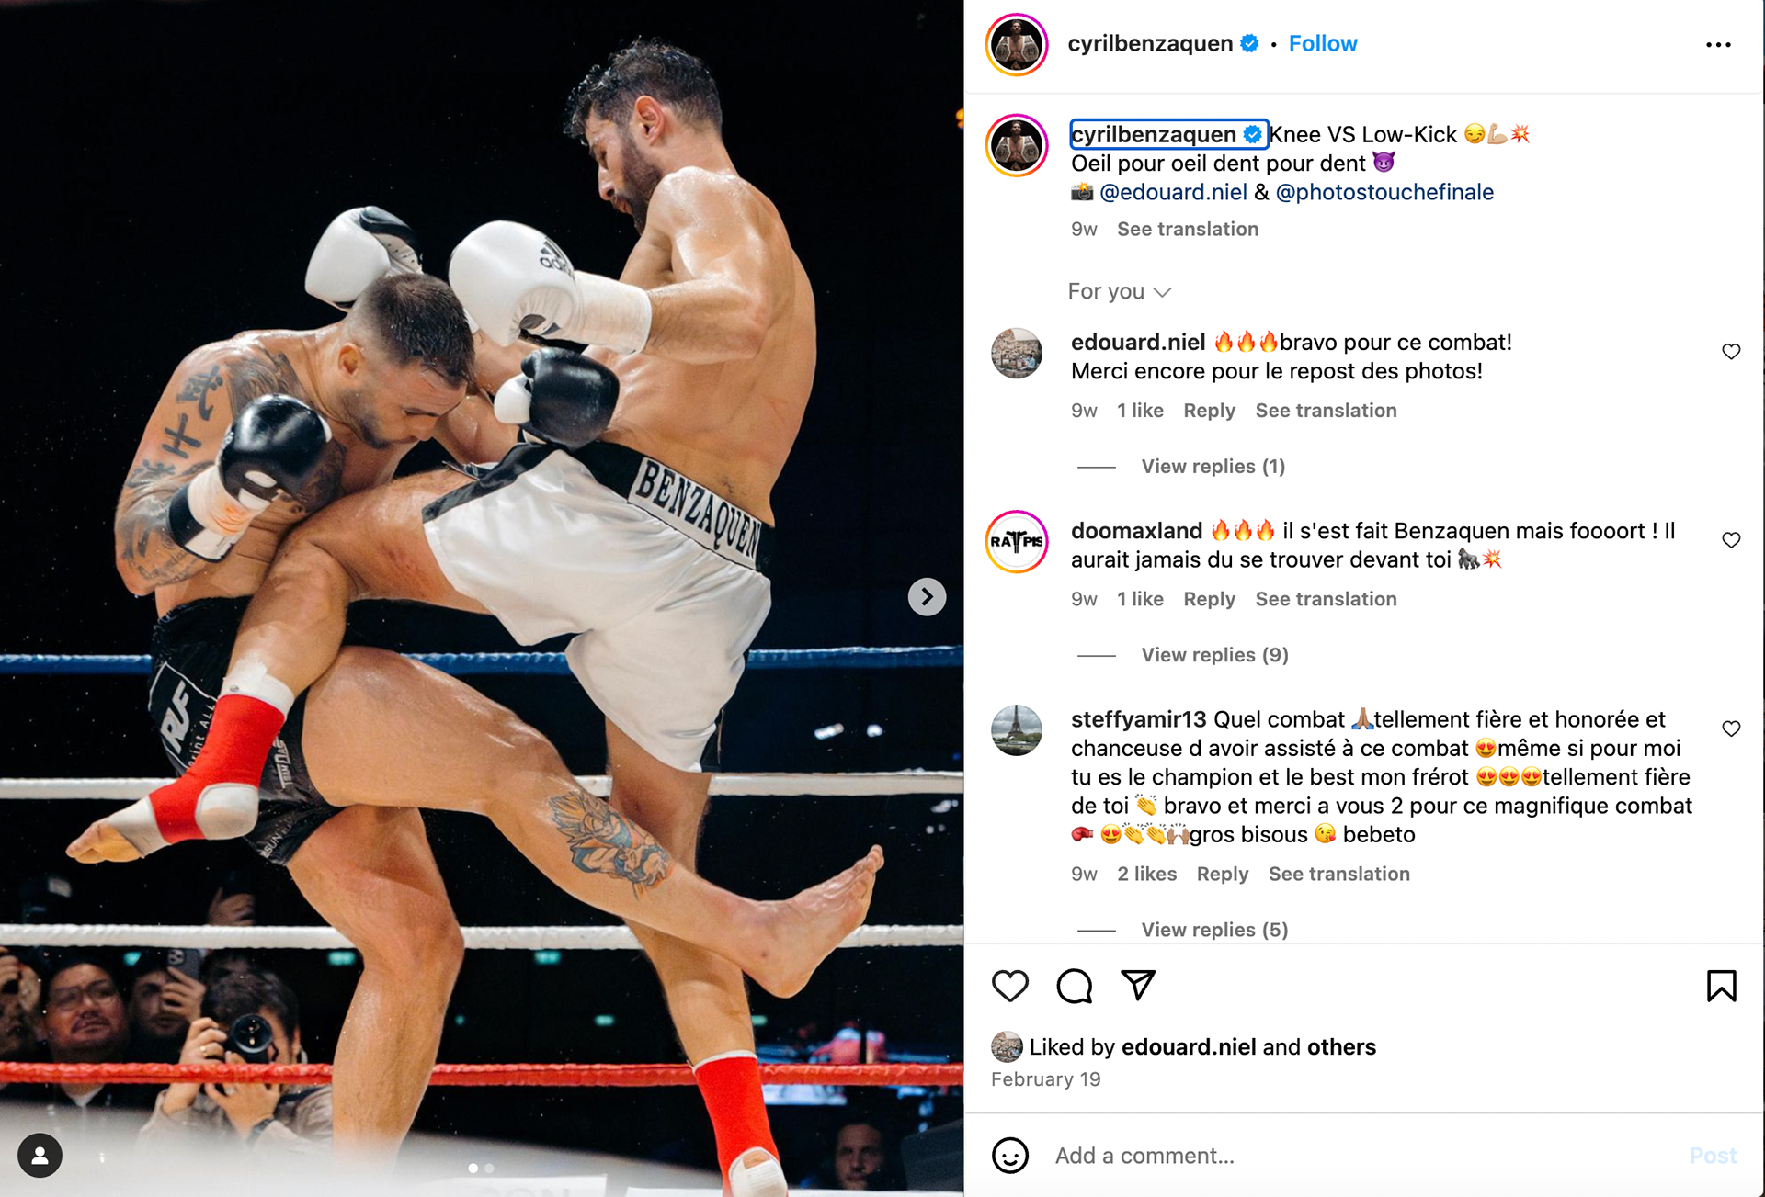This screenshot has height=1197, width=1765.
Task: Expand View replies (1) under edouard.niel
Action: pyautogui.click(x=1213, y=467)
